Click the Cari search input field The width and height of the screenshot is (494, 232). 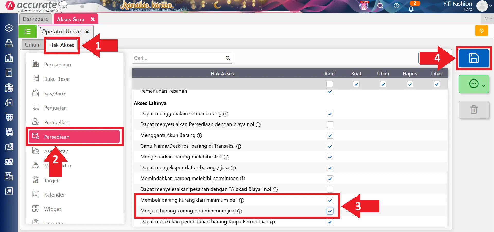point(178,58)
